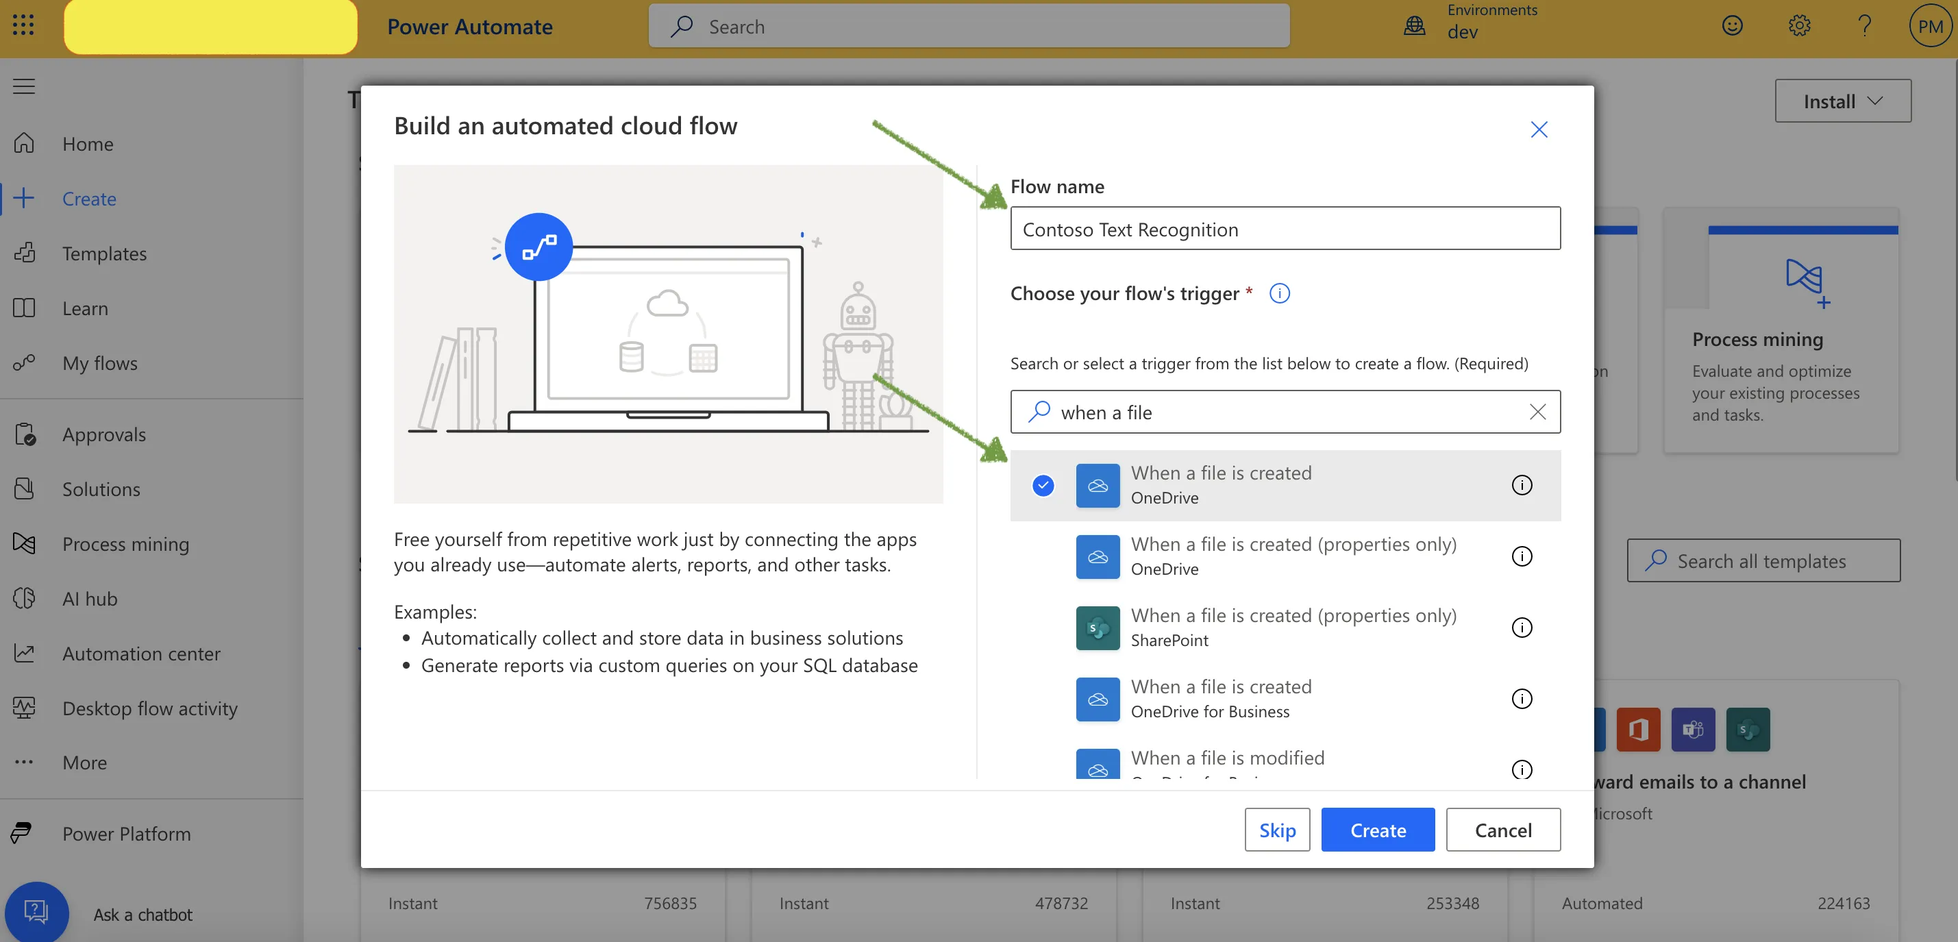Viewport: 1958px width, 942px height.
Task: Show info for OneDrive for Business trigger
Action: pos(1522,699)
